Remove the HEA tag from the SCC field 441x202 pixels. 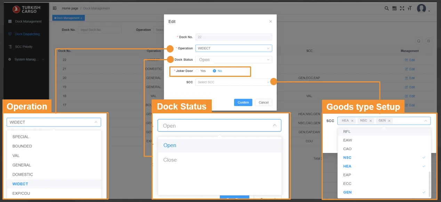click(352, 121)
